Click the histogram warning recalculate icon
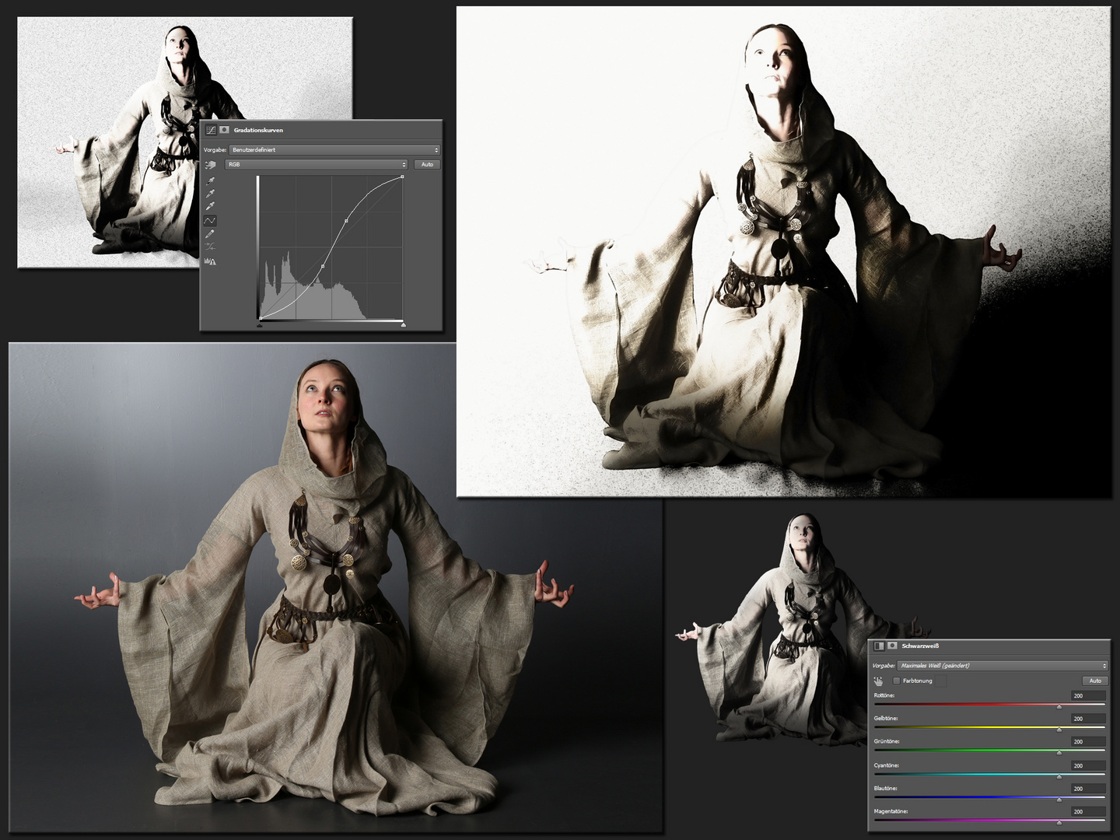The height and width of the screenshot is (840, 1120). (210, 261)
